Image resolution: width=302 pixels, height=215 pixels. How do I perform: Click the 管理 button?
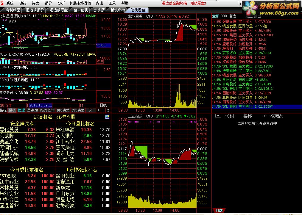(x=21, y=110)
